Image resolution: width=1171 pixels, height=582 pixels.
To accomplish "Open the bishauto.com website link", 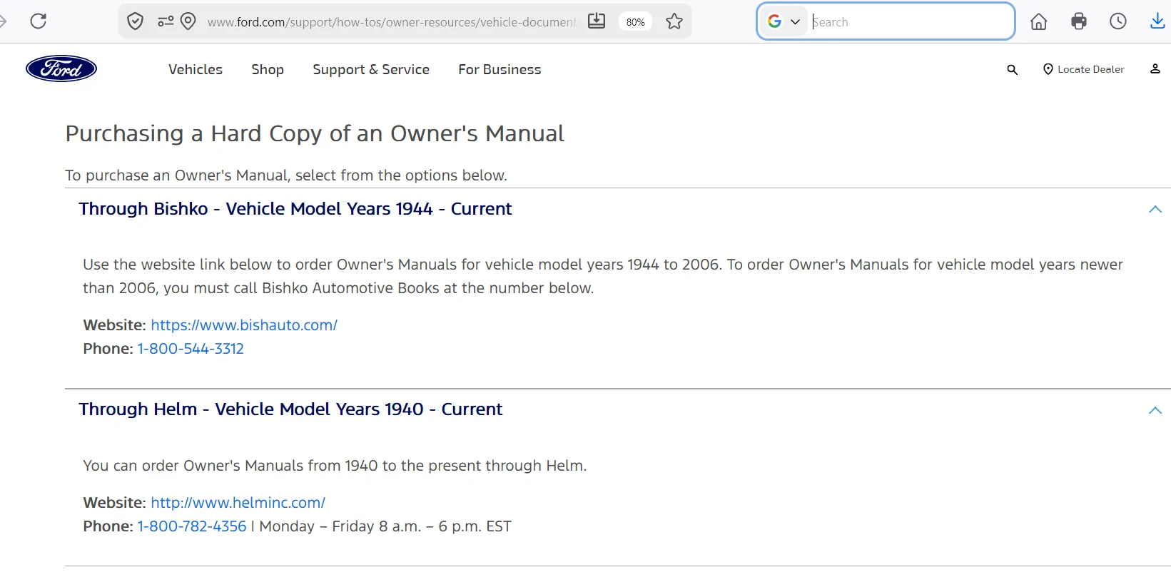I will tap(244, 325).
